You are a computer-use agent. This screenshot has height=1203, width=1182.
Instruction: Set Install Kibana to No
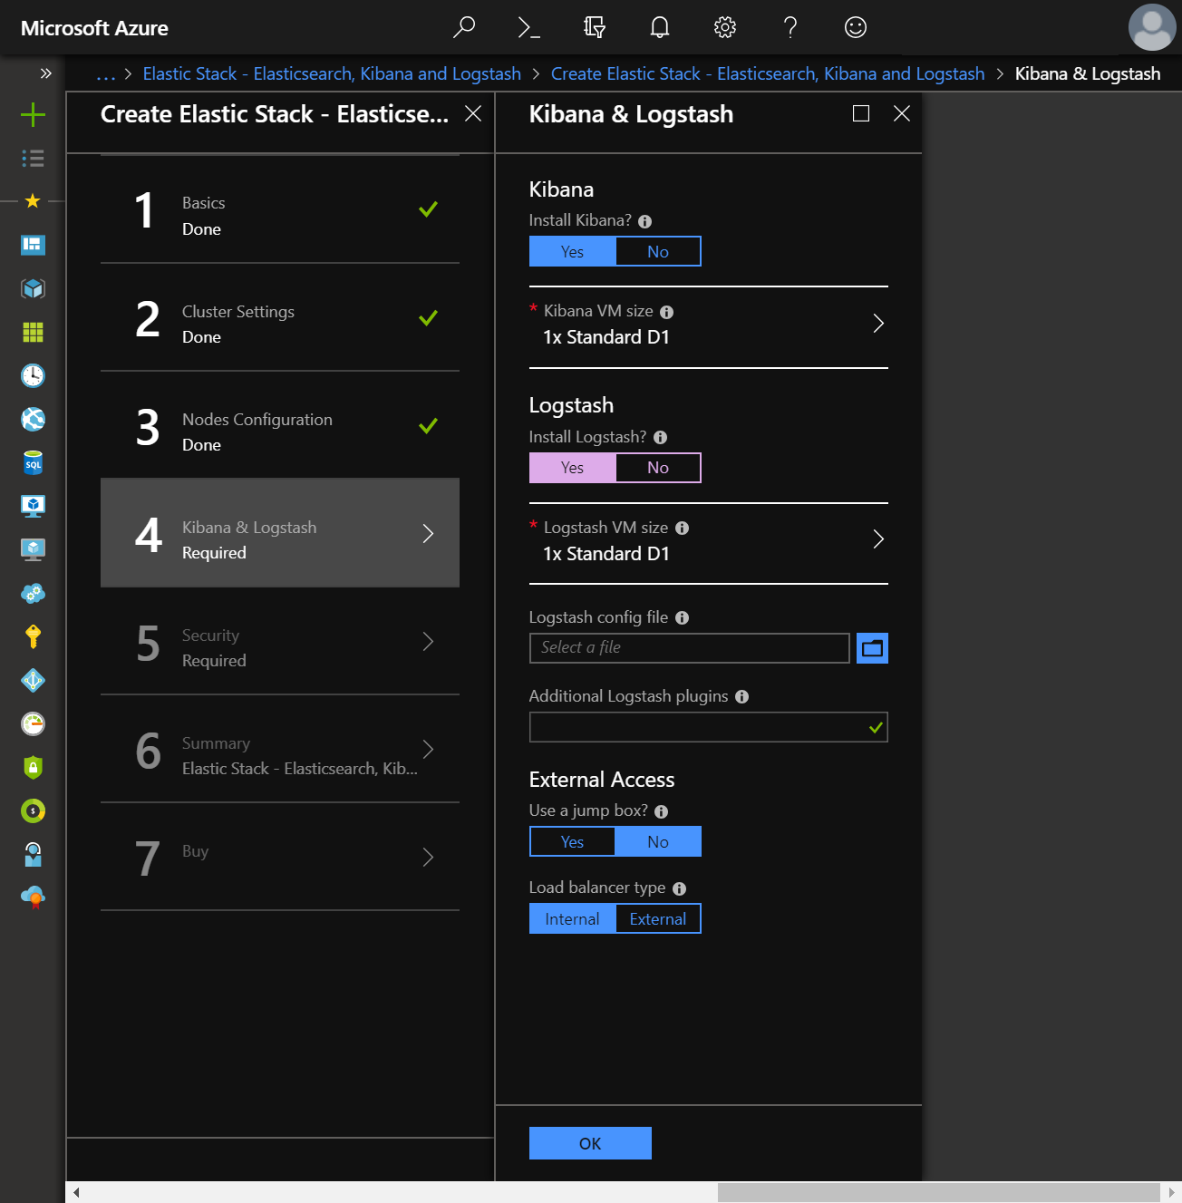658,251
